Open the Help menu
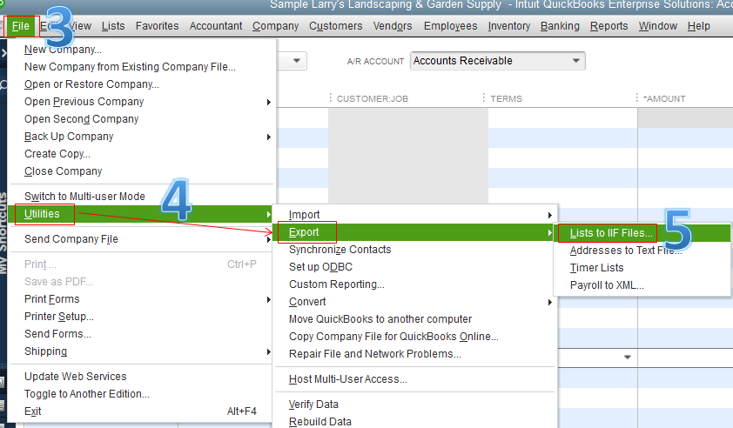The image size is (733, 428). tap(698, 26)
